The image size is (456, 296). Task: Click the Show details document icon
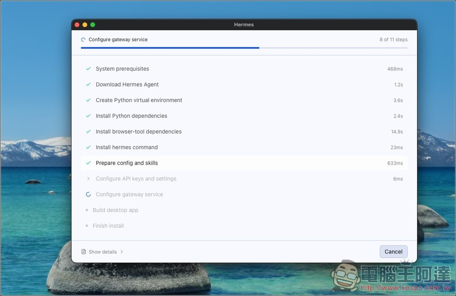pos(83,251)
